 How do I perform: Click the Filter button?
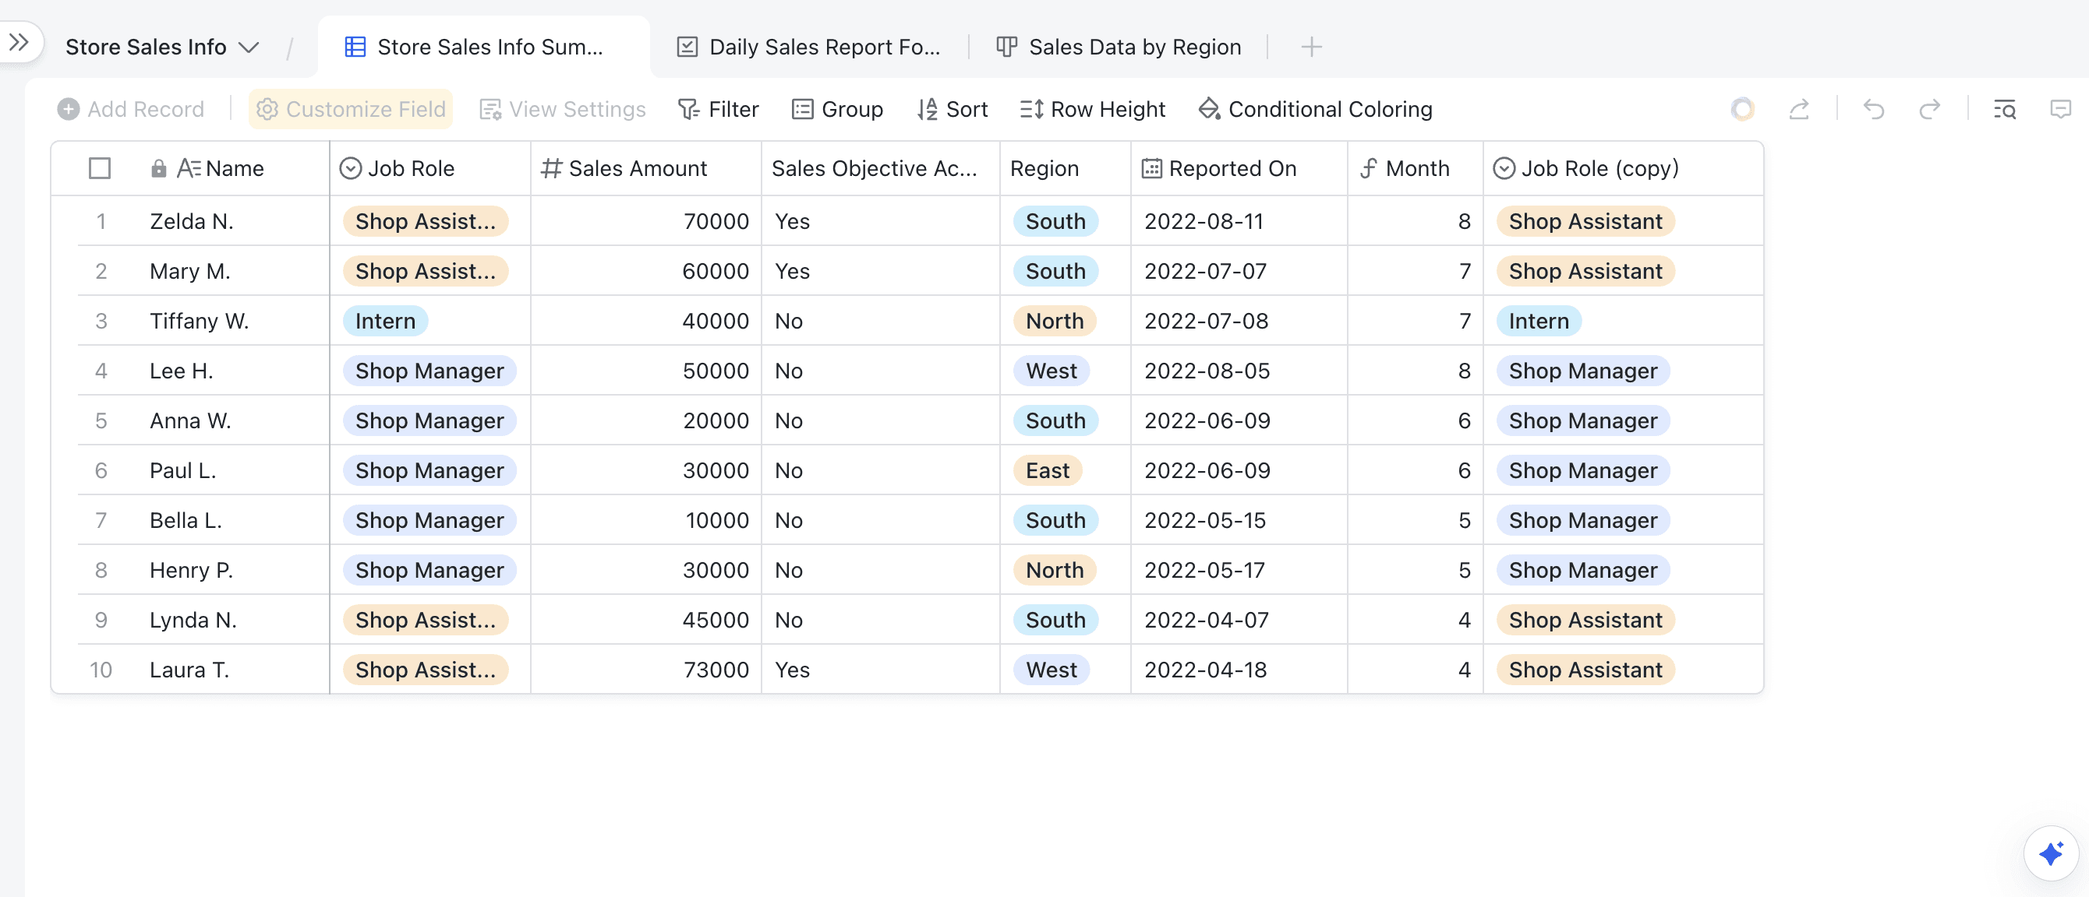(x=718, y=108)
